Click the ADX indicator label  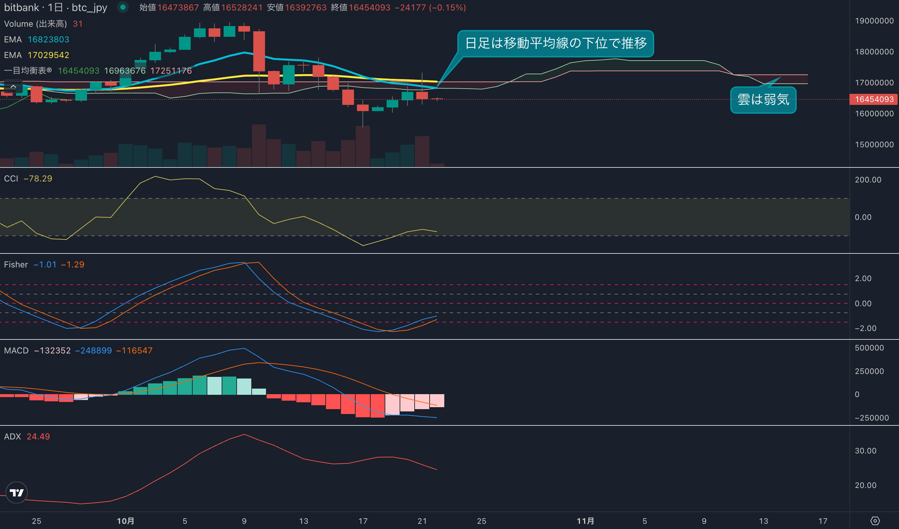pos(12,436)
